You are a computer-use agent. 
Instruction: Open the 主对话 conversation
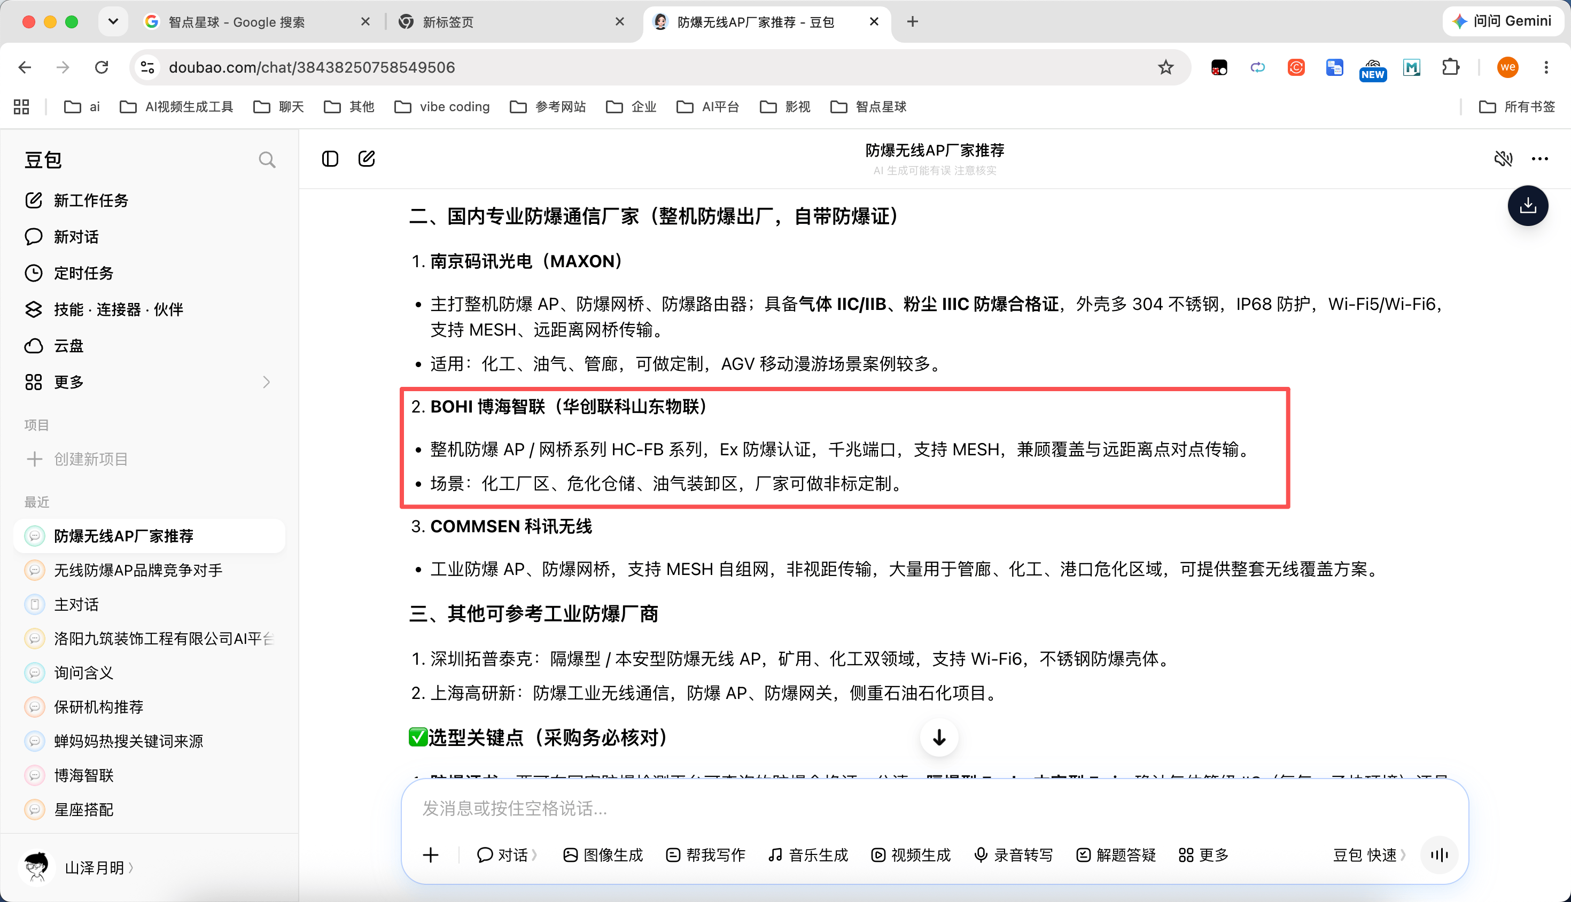pyautogui.click(x=149, y=605)
